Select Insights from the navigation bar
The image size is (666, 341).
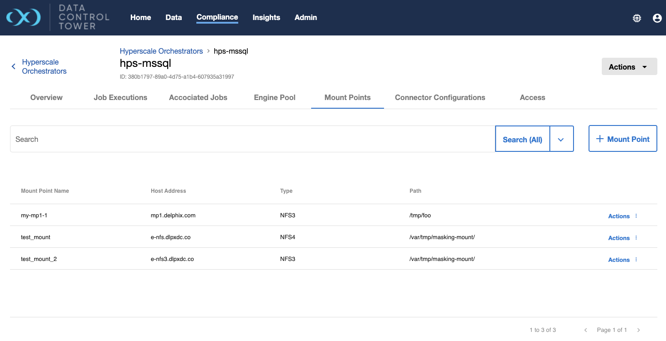266,17
